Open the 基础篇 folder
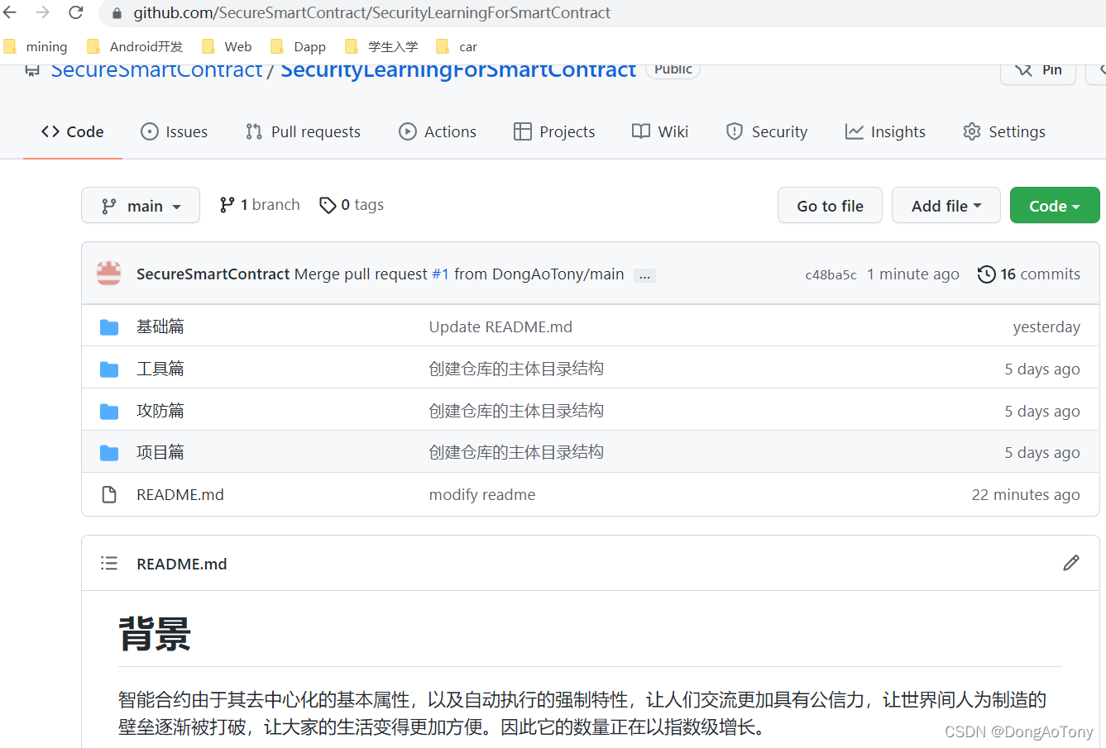This screenshot has height=748, width=1106. tap(160, 326)
